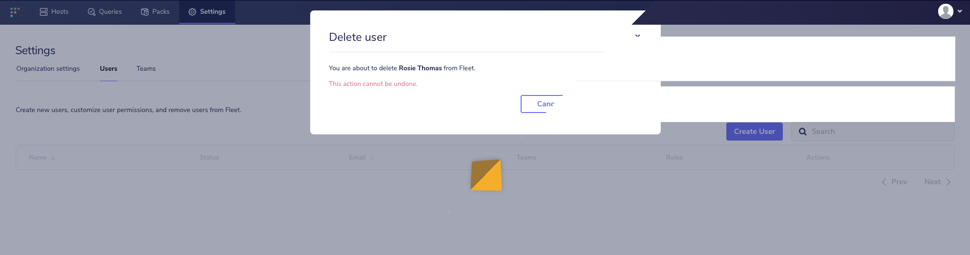970x255 pixels.
Task: Switch to Organization settings tab
Action: click(x=48, y=69)
